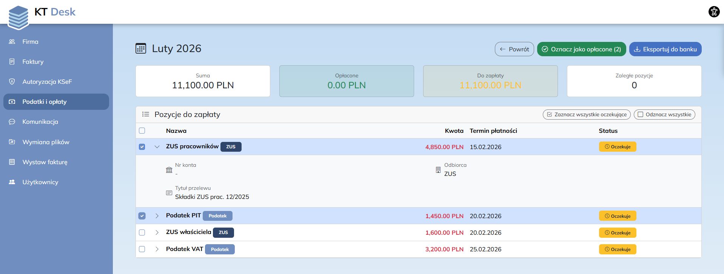Click the Firma sidebar icon
Viewport: 724px width, 274px height.
[x=12, y=42]
